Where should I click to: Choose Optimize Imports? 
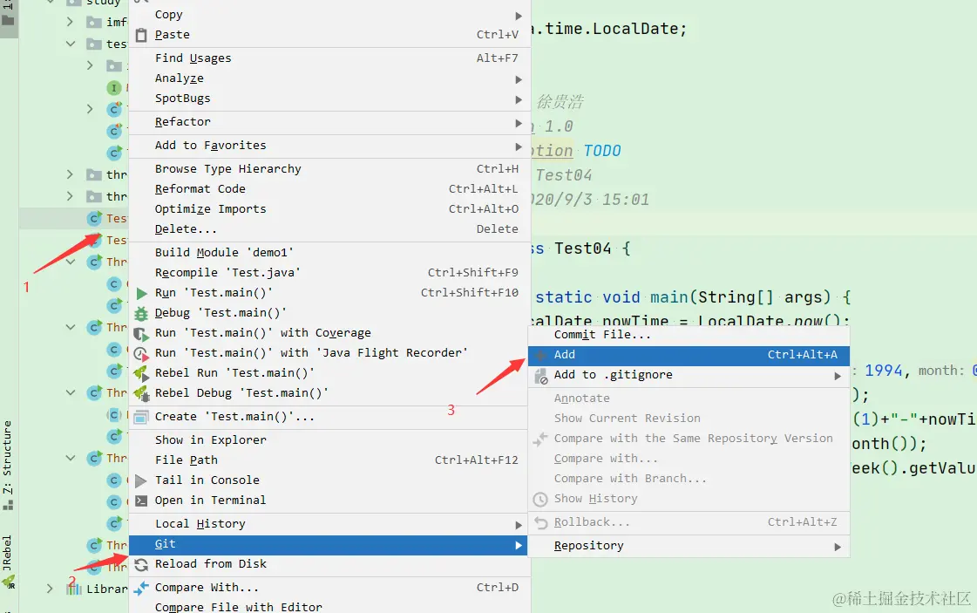coord(329,209)
